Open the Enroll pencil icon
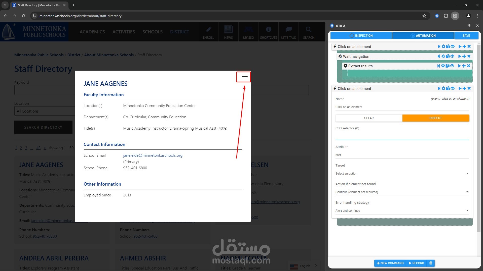 coord(208,32)
